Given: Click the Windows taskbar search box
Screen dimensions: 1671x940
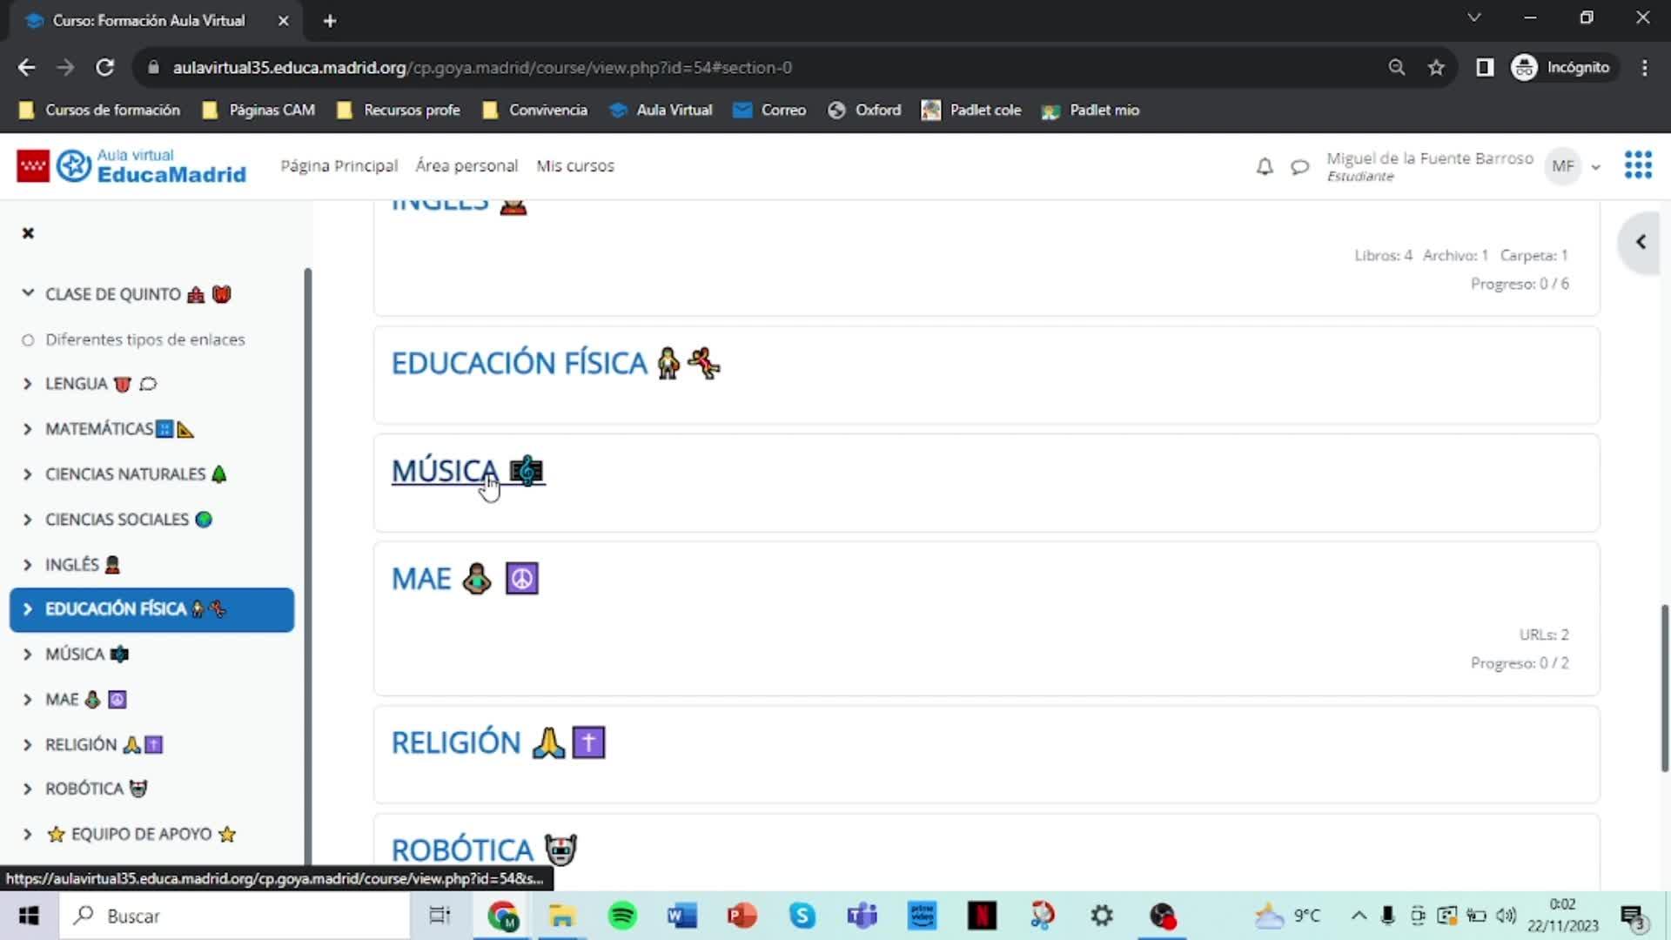Looking at the screenshot, I should tap(235, 916).
